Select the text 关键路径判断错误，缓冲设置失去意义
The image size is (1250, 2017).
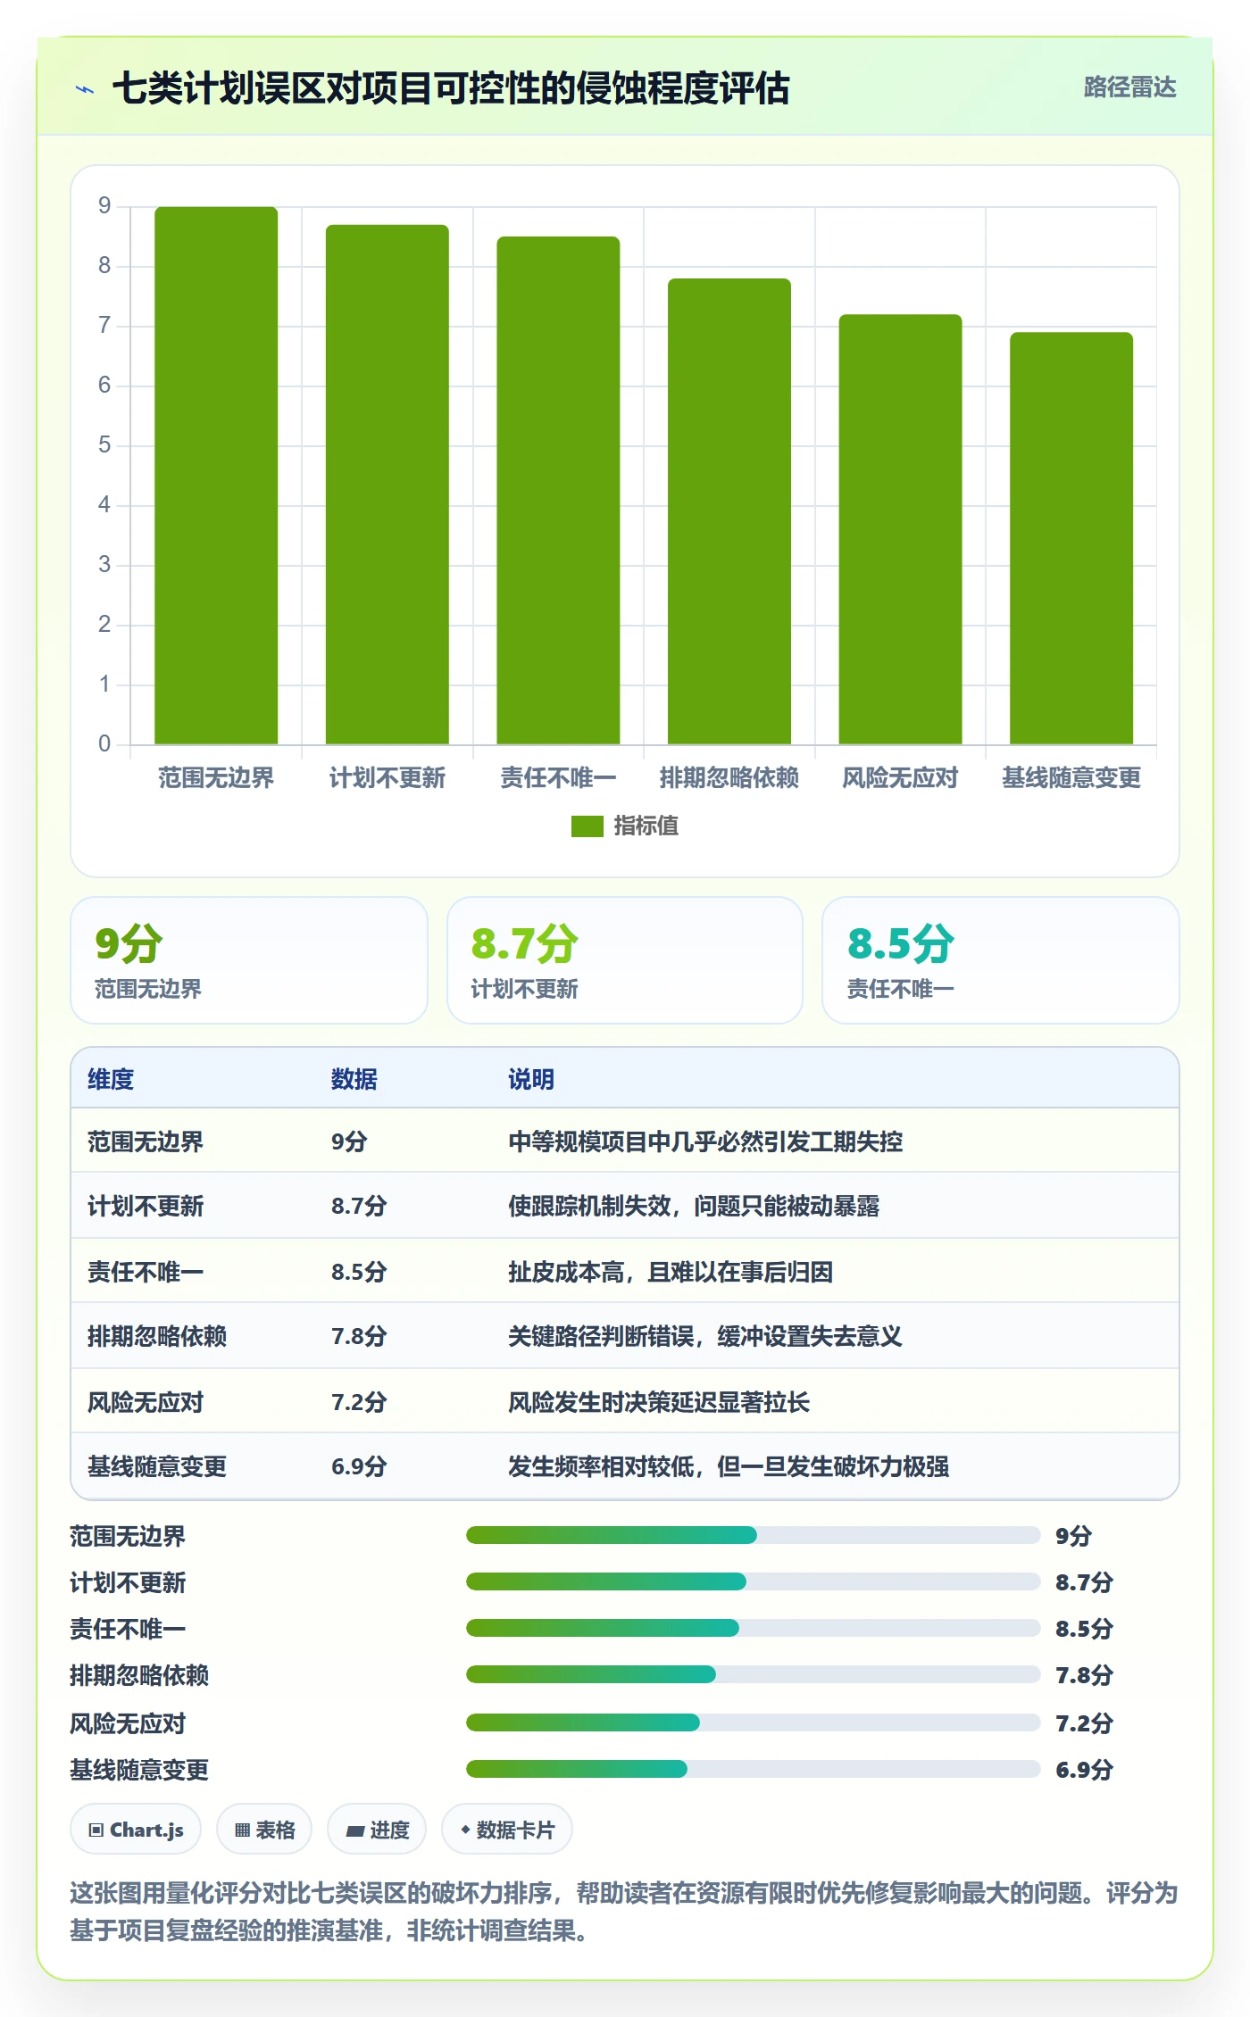(x=705, y=1336)
